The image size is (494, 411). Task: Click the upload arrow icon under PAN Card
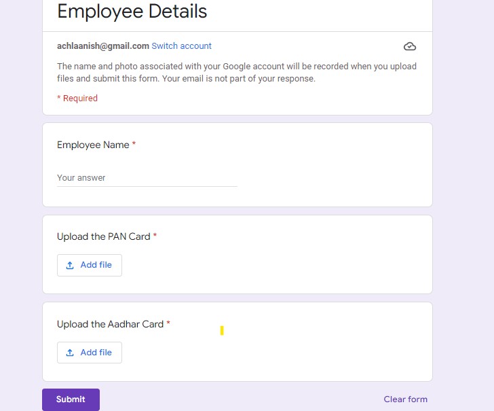click(70, 265)
